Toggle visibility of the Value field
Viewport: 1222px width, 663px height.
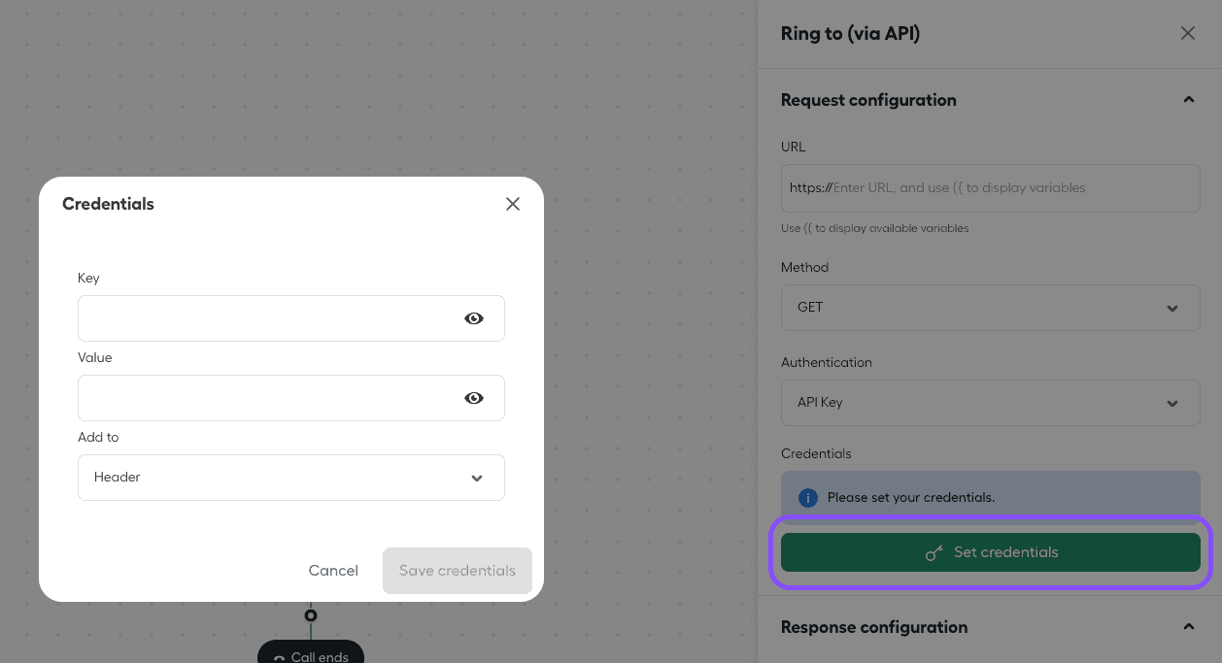pyautogui.click(x=474, y=398)
